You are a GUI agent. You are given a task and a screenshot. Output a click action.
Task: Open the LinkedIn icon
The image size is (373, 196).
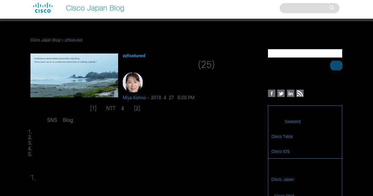(291, 93)
